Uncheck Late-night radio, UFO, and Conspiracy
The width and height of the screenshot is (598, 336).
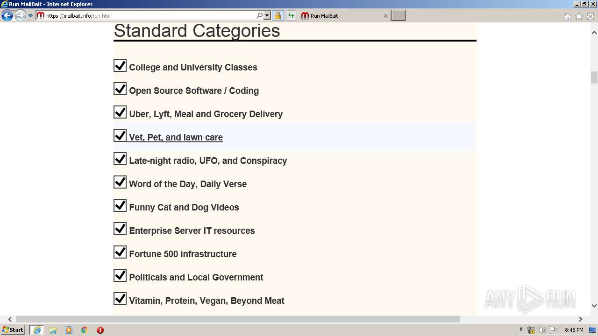click(x=120, y=159)
